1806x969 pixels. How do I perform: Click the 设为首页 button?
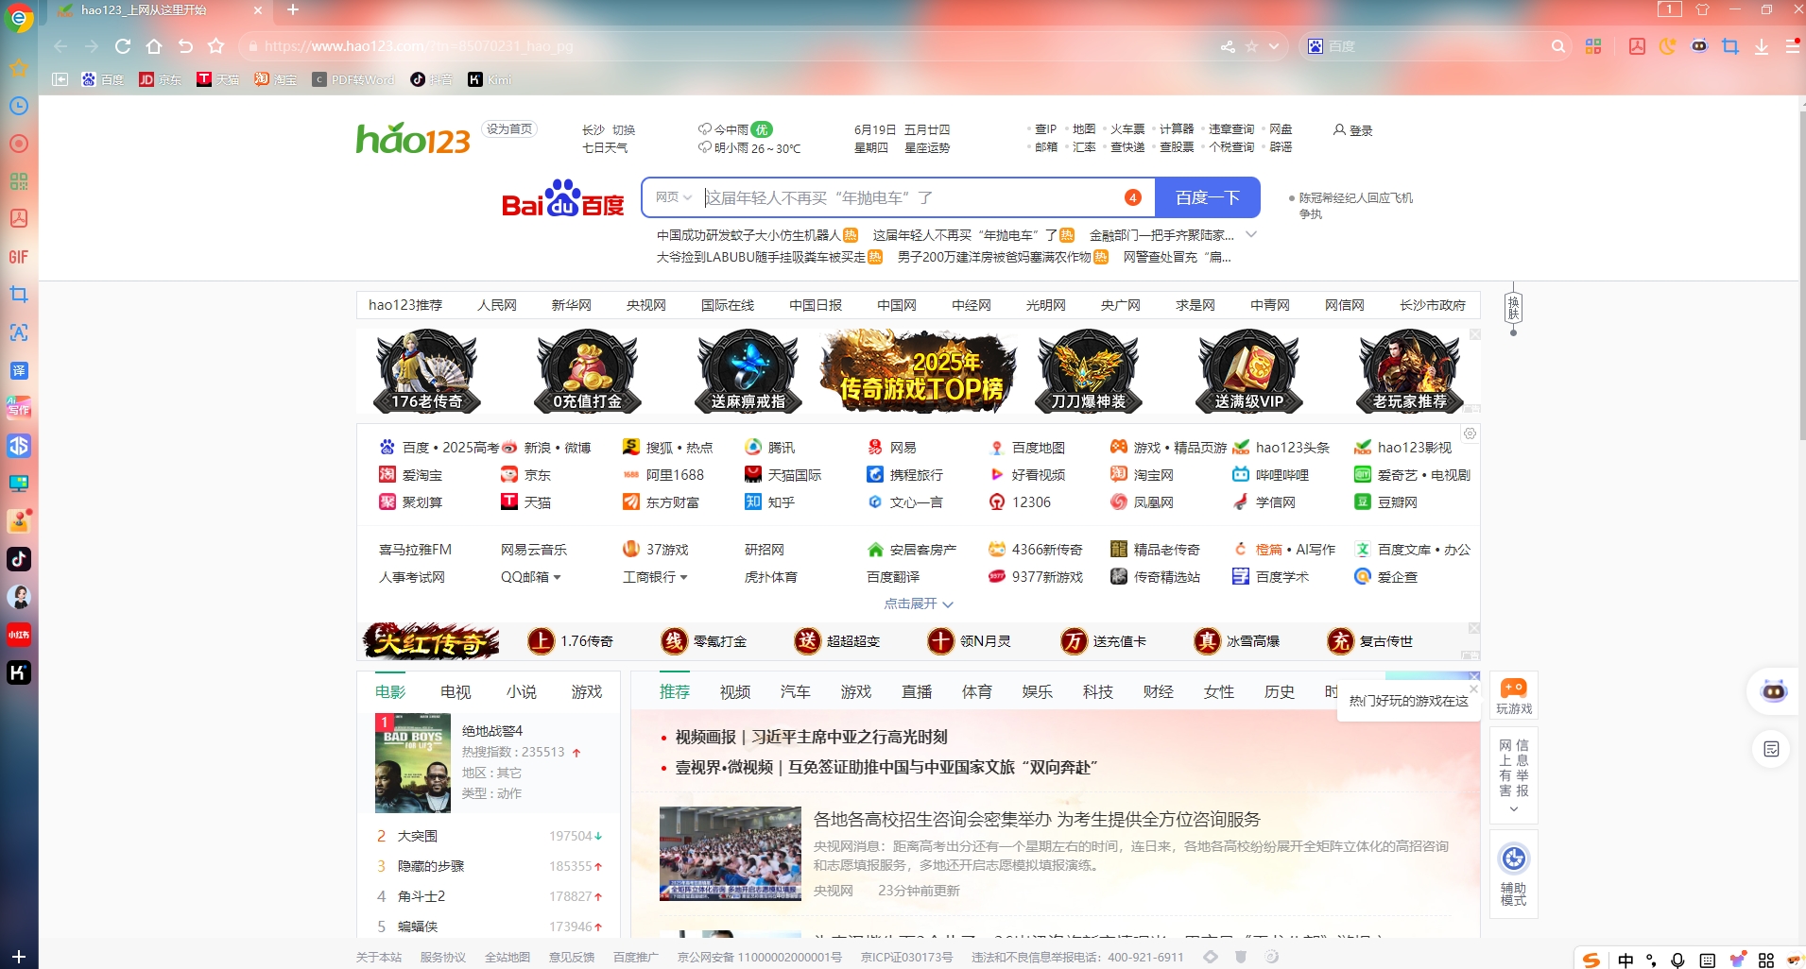click(x=509, y=129)
